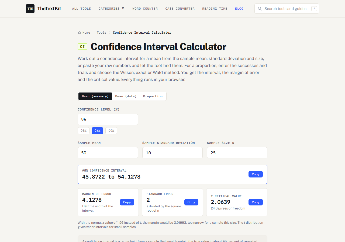
Task: Copy the 95% confidence interval result
Action: coord(256,174)
